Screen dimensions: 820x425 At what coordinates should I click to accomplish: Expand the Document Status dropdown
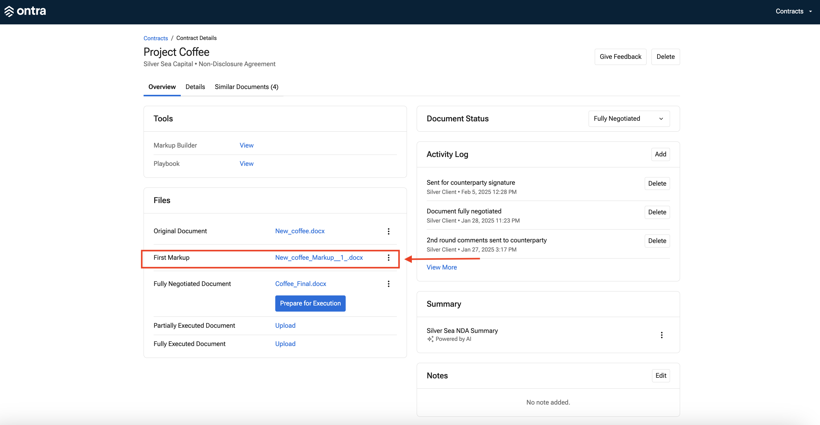[x=629, y=118]
